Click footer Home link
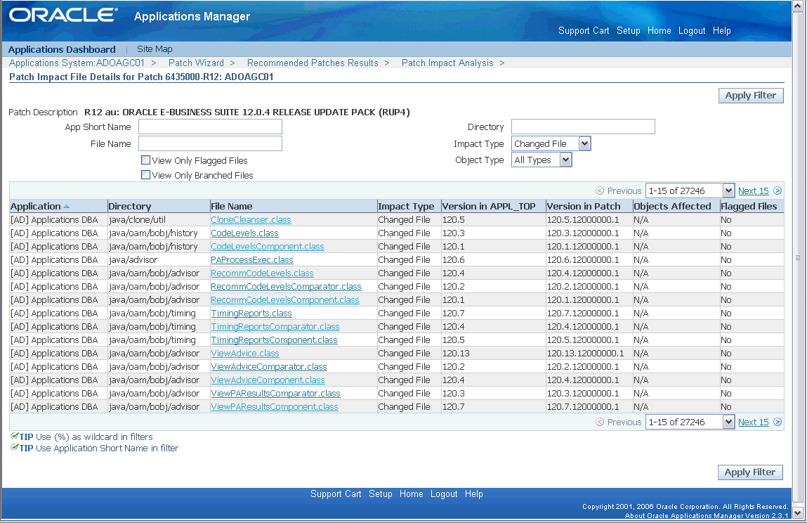The width and height of the screenshot is (807, 523). (x=411, y=493)
